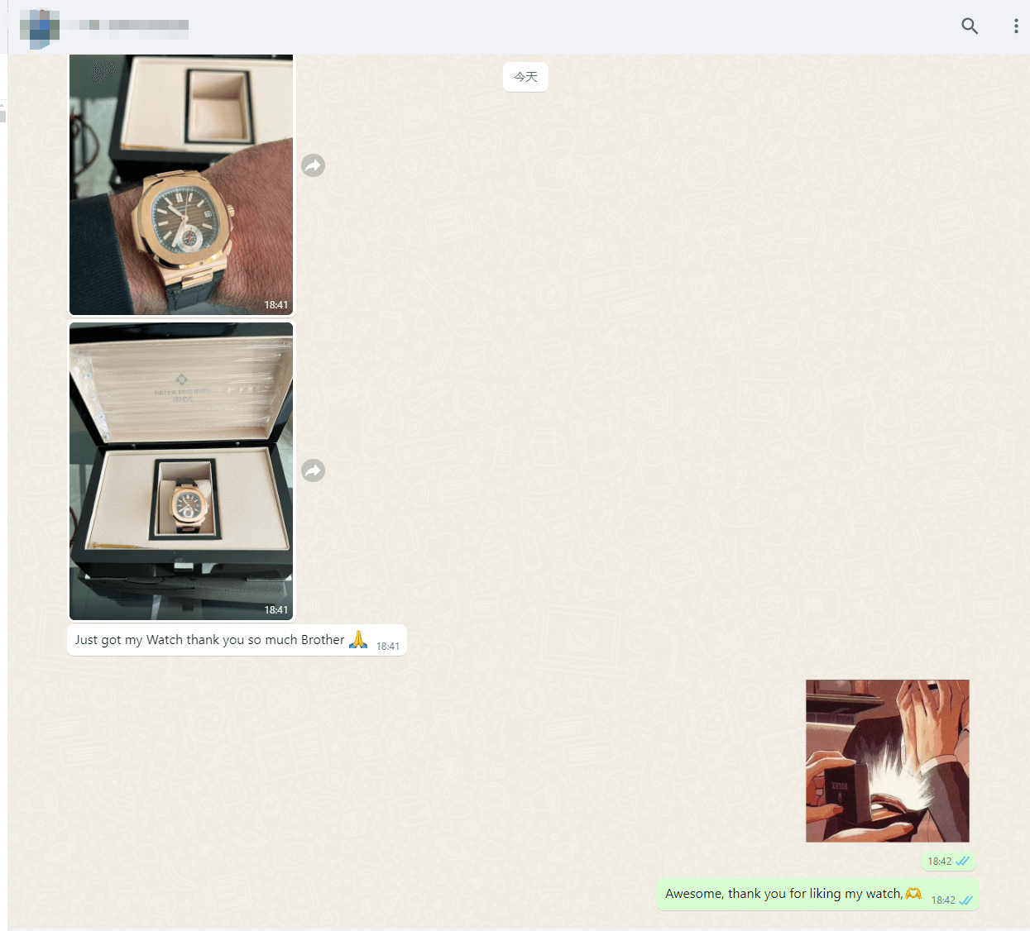Image resolution: width=1030 pixels, height=931 pixels.
Task: Click the blue read ticks under the sticker
Action: point(963,861)
